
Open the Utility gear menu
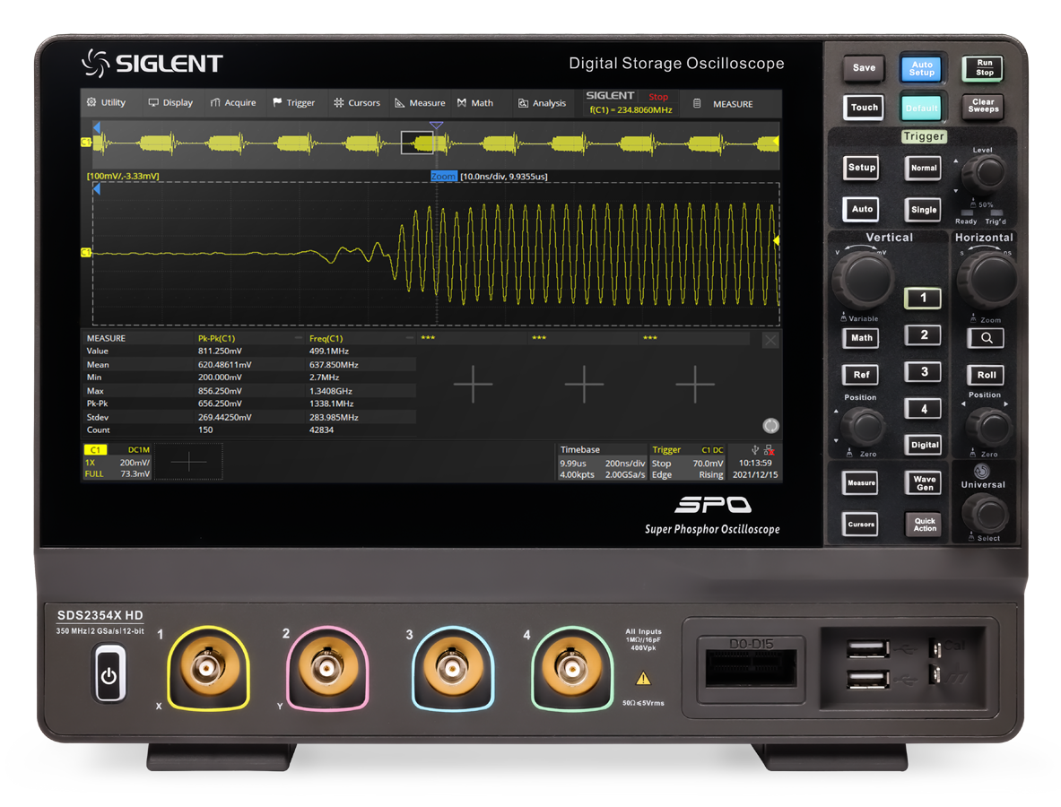point(106,103)
